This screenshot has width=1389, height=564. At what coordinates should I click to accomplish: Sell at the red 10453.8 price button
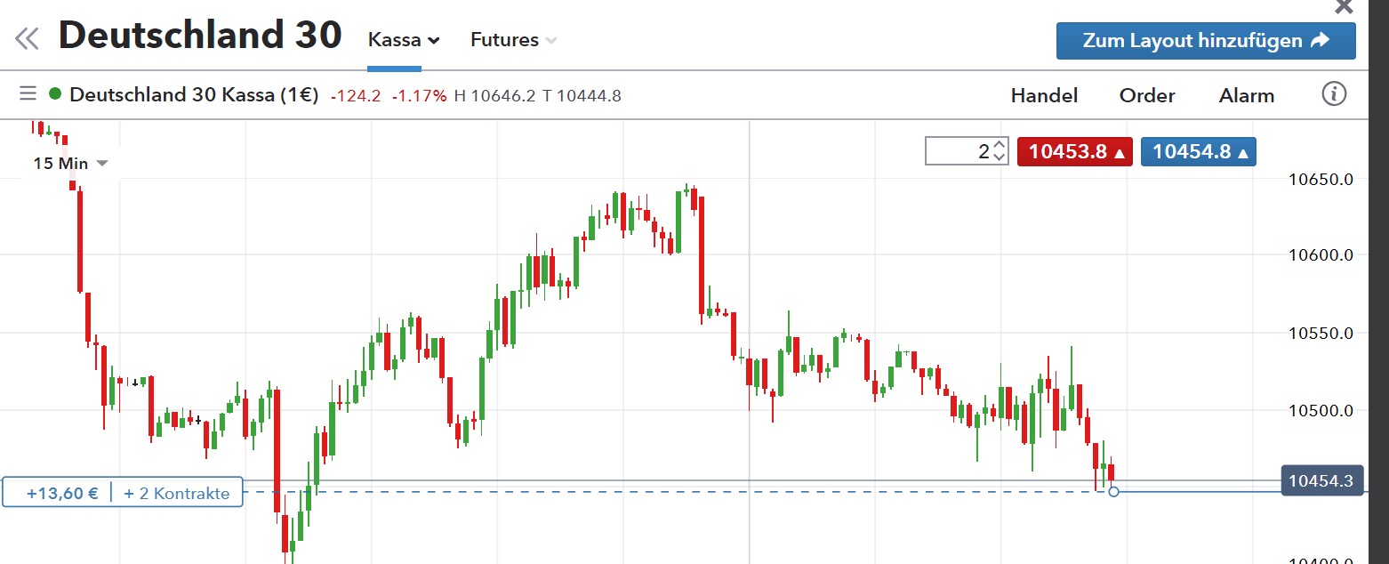[1074, 151]
